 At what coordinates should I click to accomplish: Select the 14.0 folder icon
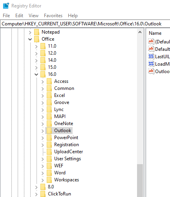coord(43,60)
